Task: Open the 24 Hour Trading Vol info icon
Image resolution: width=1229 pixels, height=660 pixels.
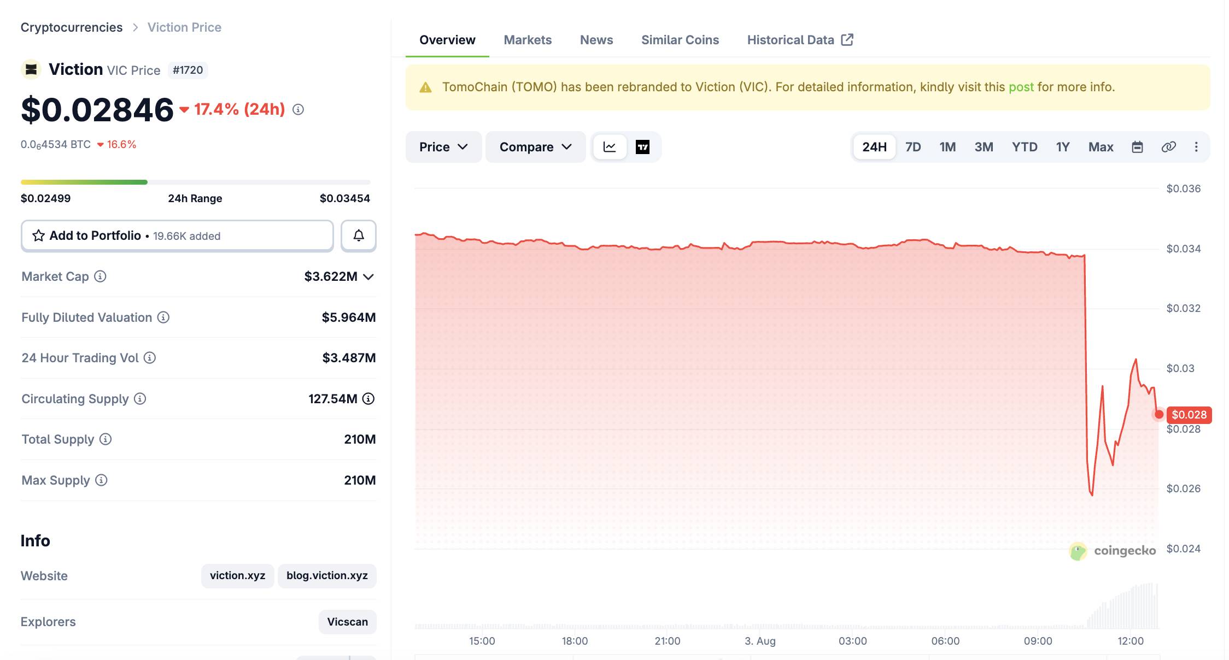Action: [150, 357]
